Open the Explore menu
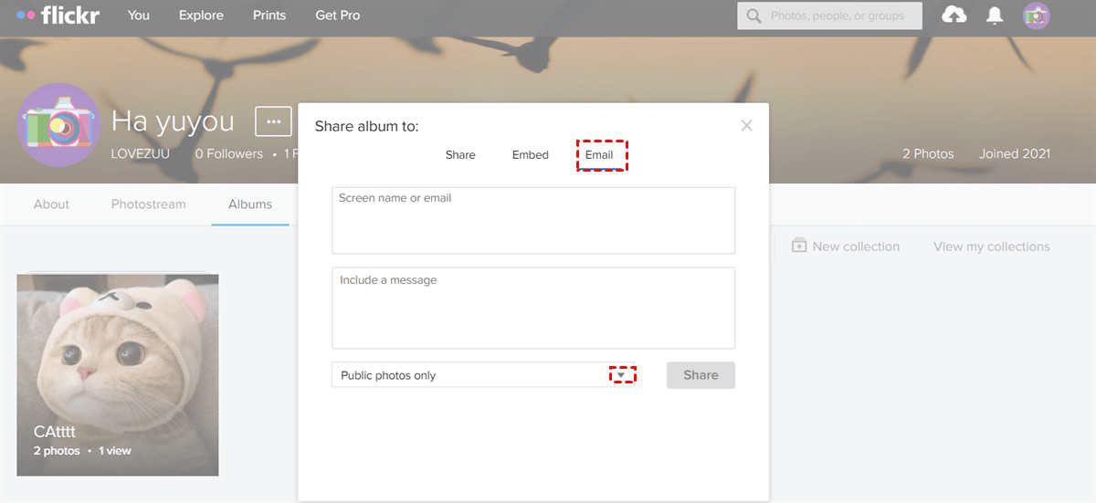The width and height of the screenshot is (1096, 503). (201, 16)
